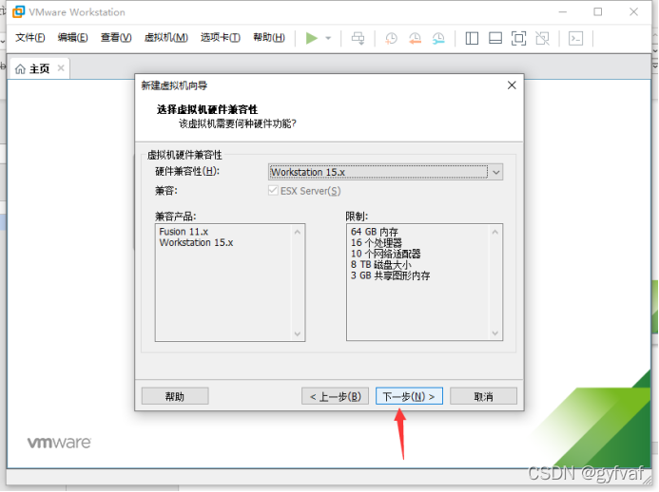
Task: Click the 限制 list scroll down arrow
Action: click(x=495, y=333)
